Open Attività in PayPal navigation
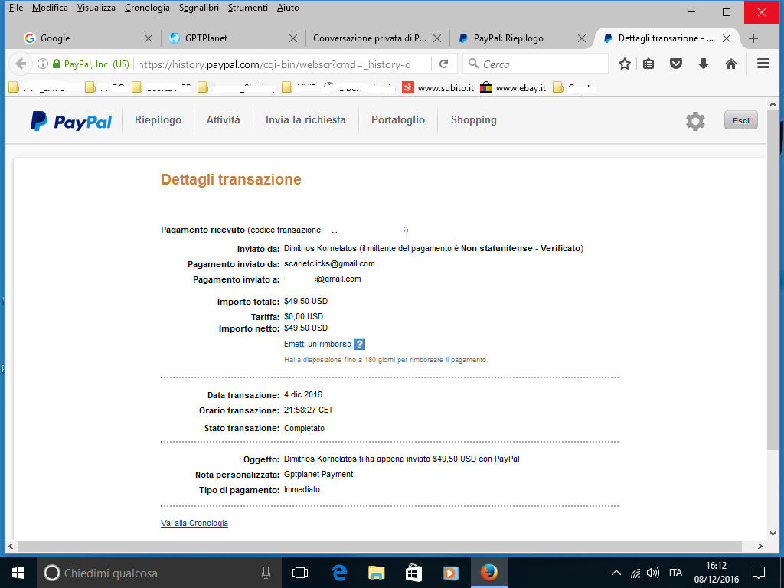 pos(224,120)
